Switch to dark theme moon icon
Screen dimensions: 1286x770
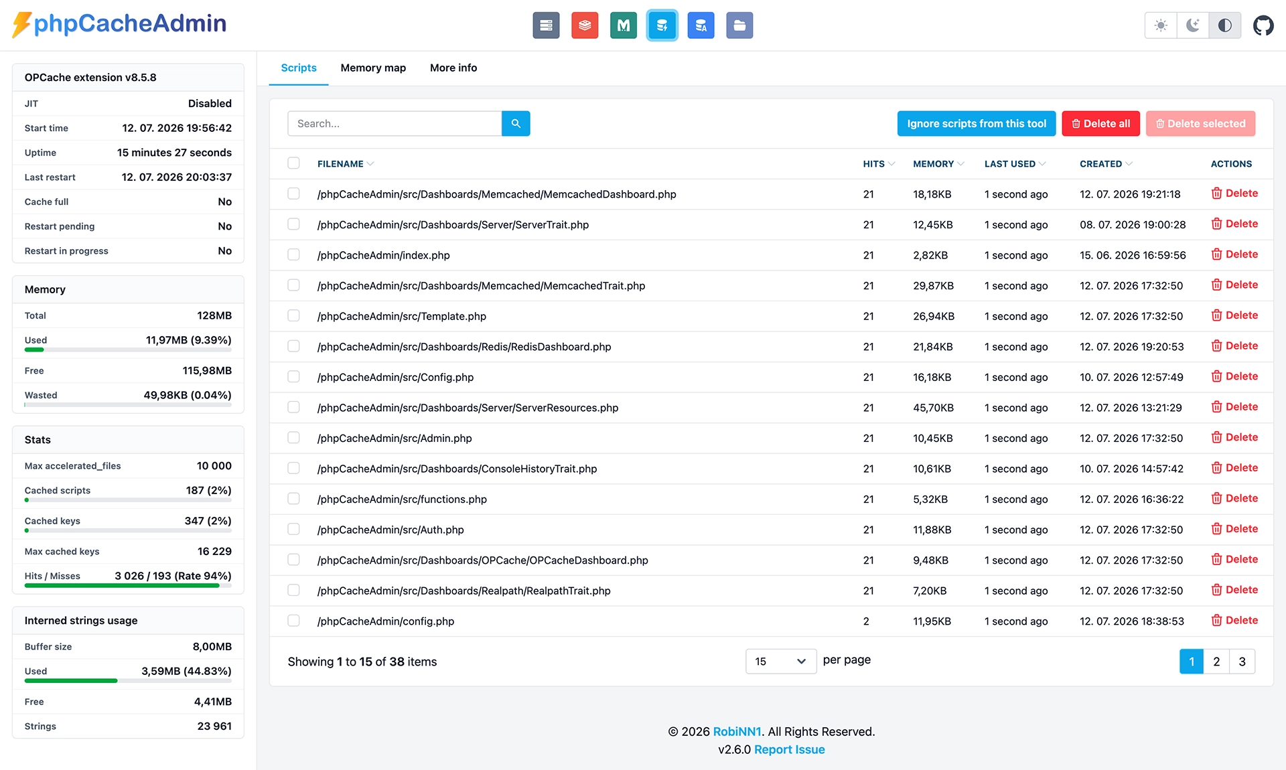[x=1193, y=25]
